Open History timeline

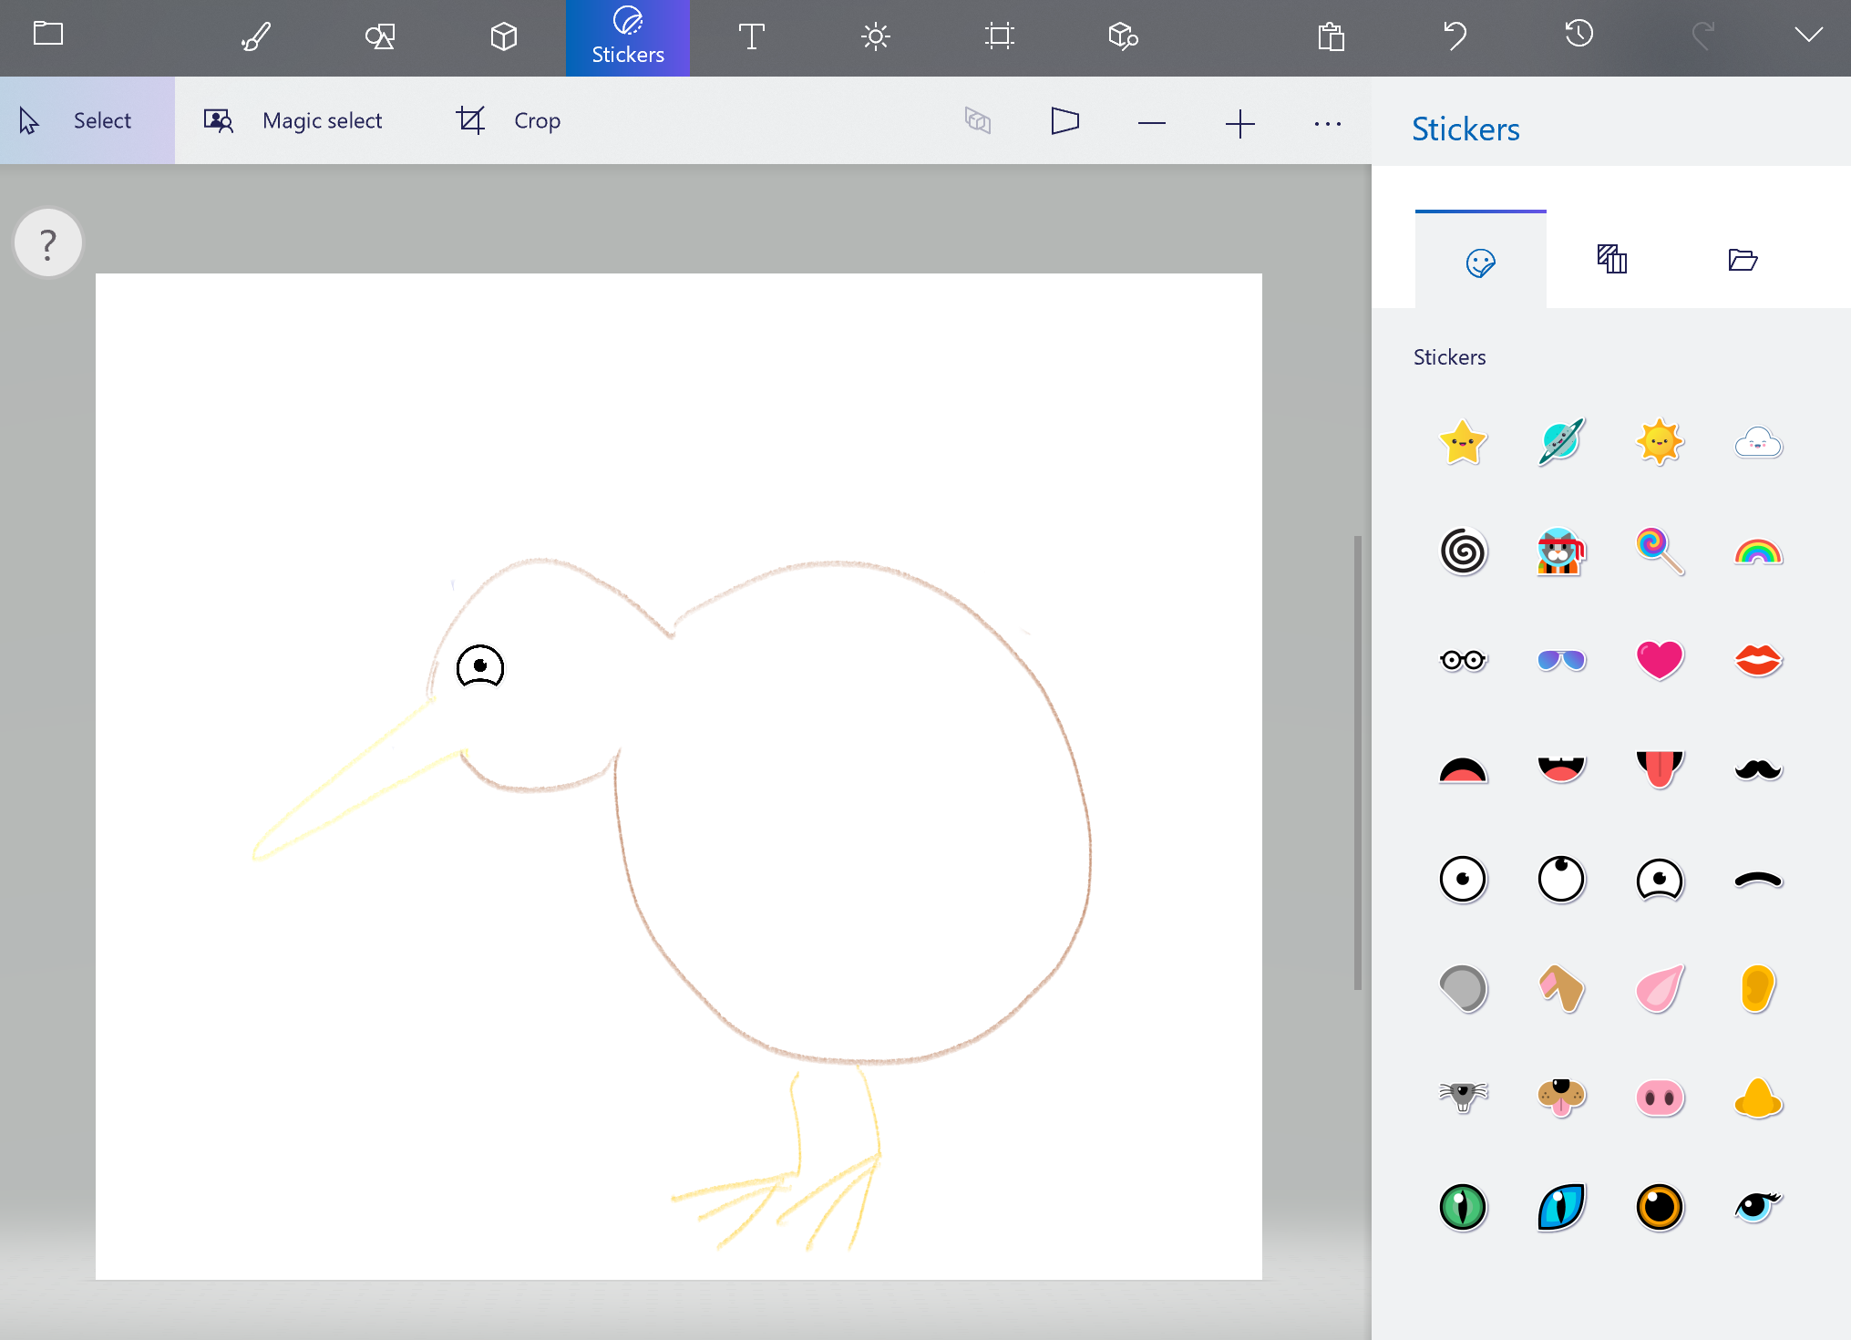click(x=1578, y=35)
